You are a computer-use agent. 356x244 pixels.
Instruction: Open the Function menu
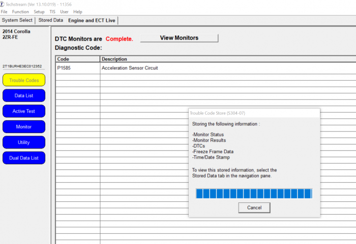pyautogui.click(x=20, y=12)
